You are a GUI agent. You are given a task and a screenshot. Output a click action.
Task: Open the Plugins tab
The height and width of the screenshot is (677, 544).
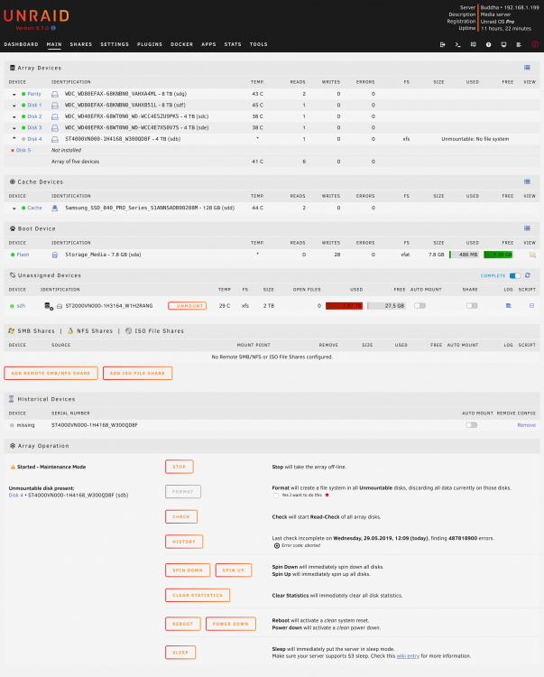(150, 44)
